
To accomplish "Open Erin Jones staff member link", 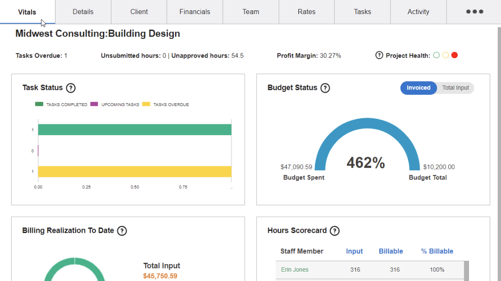I will [x=295, y=270].
